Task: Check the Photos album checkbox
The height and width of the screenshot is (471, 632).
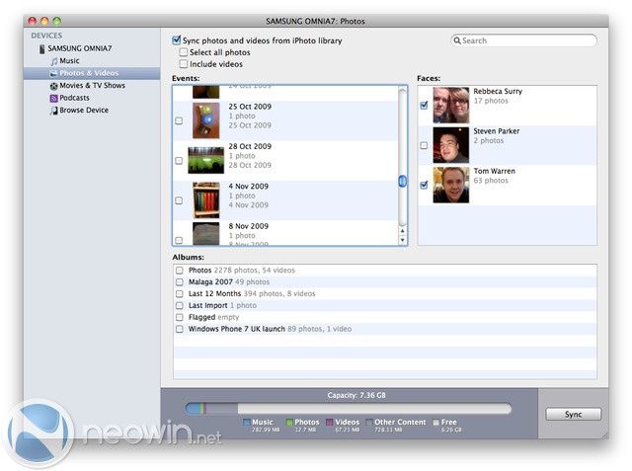Action: (x=180, y=271)
